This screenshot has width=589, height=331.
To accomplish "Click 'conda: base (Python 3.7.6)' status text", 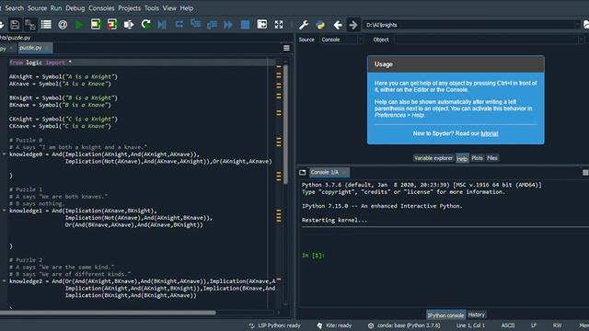I will tap(409, 325).
